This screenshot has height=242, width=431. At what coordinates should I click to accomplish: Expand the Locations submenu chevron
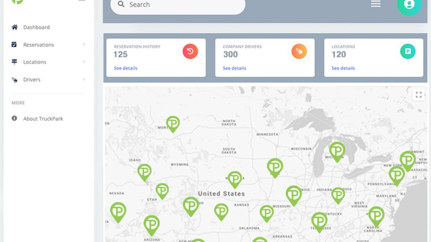pyautogui.click(x=84, y=62)
